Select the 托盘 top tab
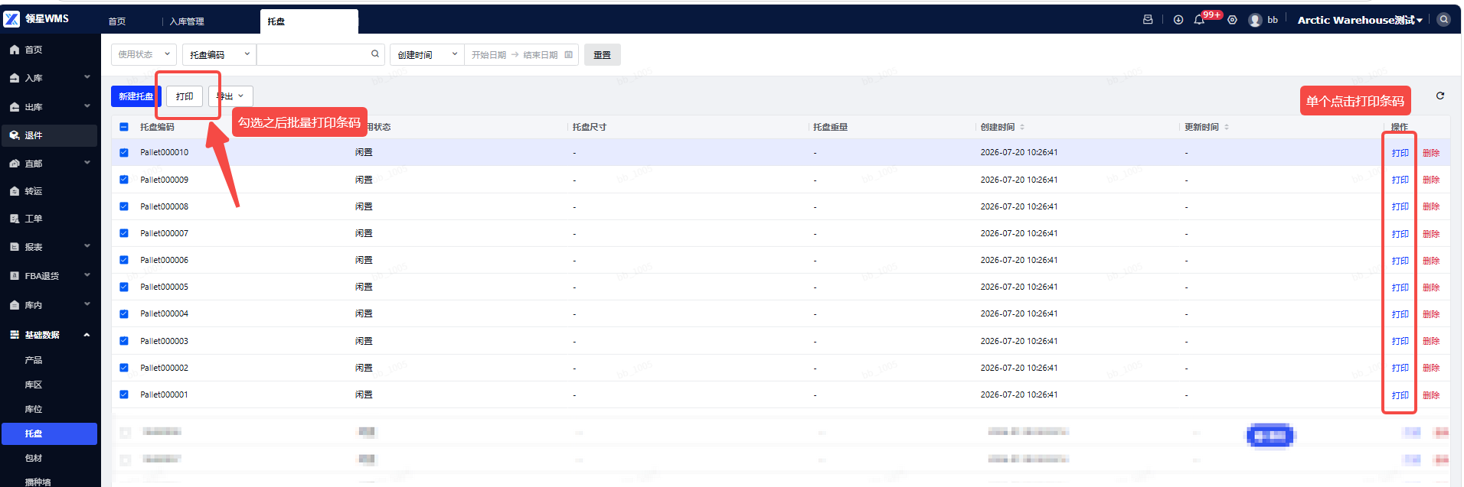 309,21
